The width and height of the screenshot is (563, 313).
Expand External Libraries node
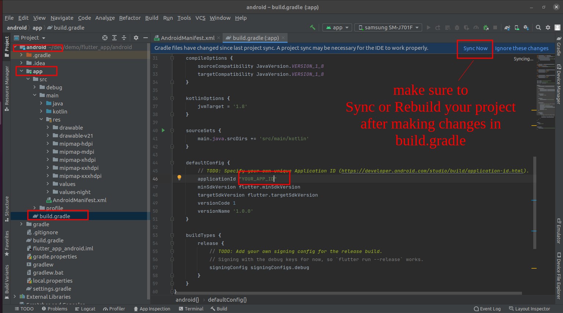15,297
